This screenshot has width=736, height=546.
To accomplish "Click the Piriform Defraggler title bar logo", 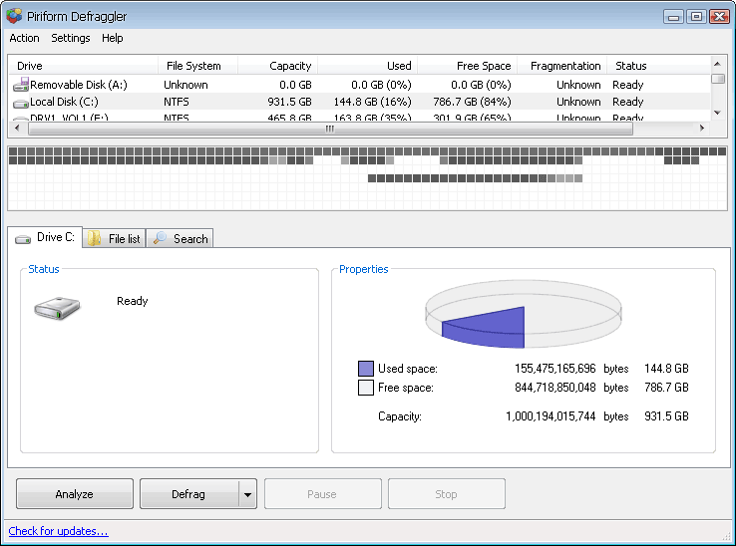I will tap(14, 16).
